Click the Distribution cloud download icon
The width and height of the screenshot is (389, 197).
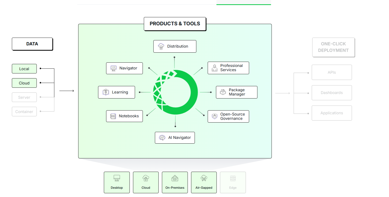pyautogui.click(x=161, y=46)
